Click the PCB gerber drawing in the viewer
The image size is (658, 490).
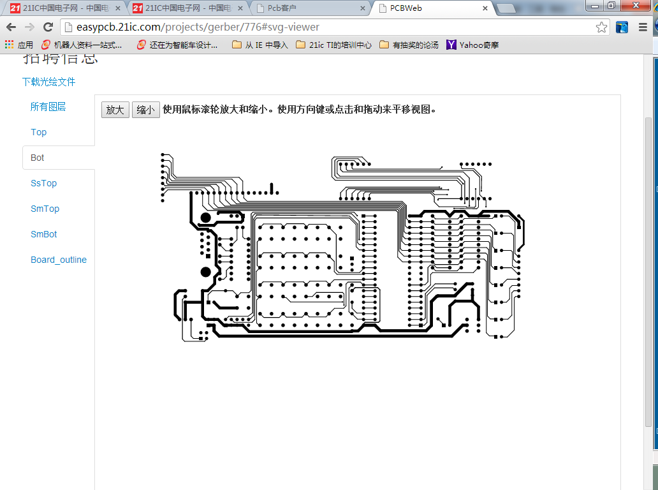coord(343,247)
